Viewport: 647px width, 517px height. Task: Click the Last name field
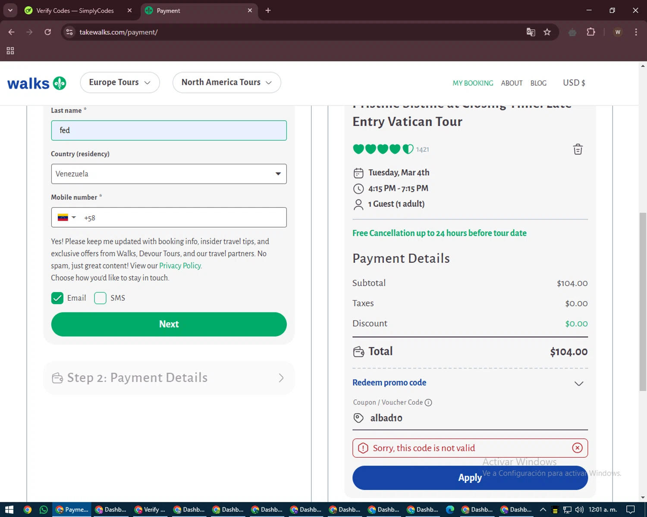pos(169,131)
